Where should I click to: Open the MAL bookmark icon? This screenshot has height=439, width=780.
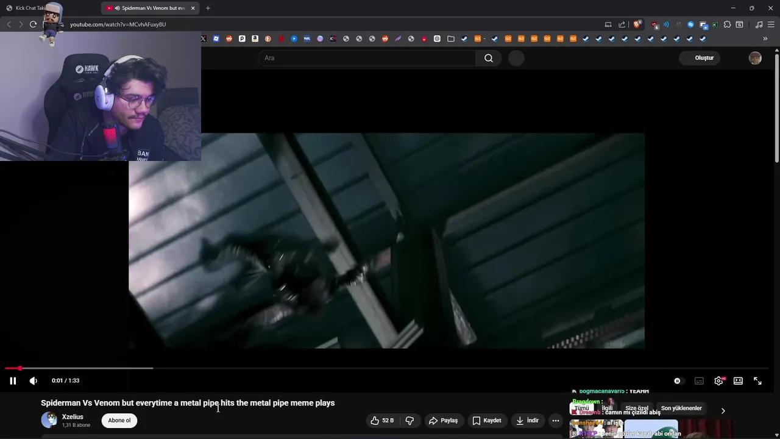[307, 39]
